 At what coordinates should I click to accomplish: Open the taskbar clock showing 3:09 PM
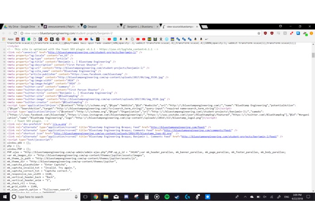[x=297, y=197]
